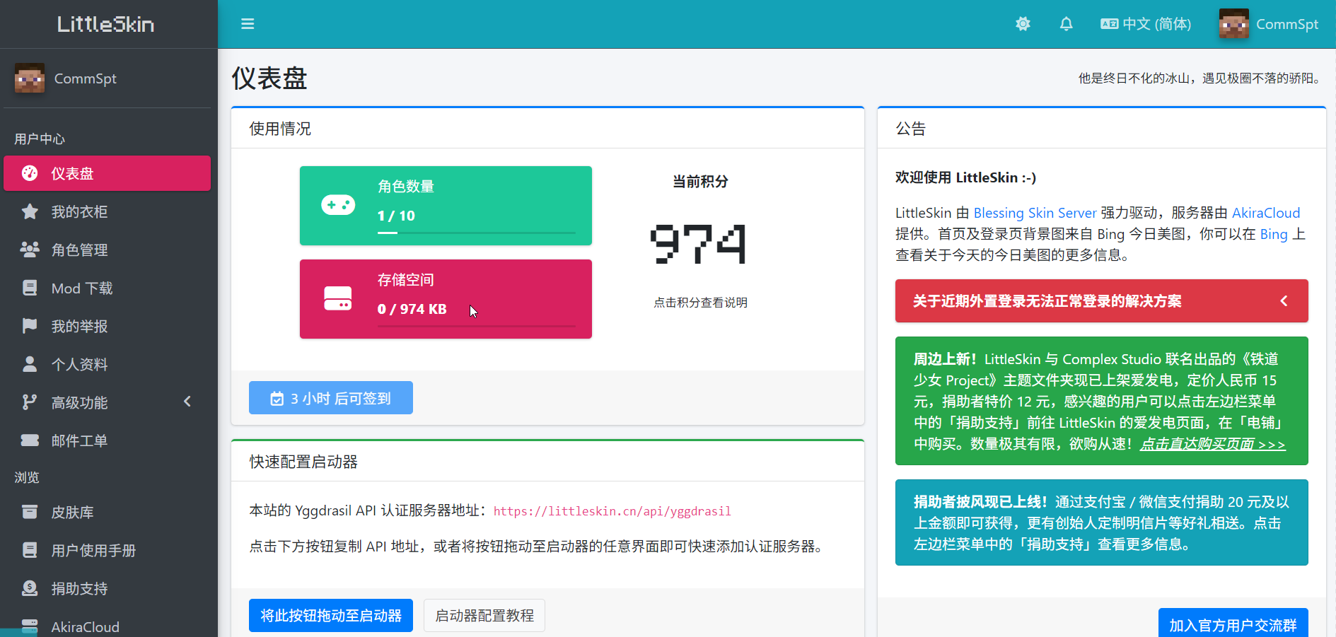Click the coin icon for 捐助支持

click(30, 589)
